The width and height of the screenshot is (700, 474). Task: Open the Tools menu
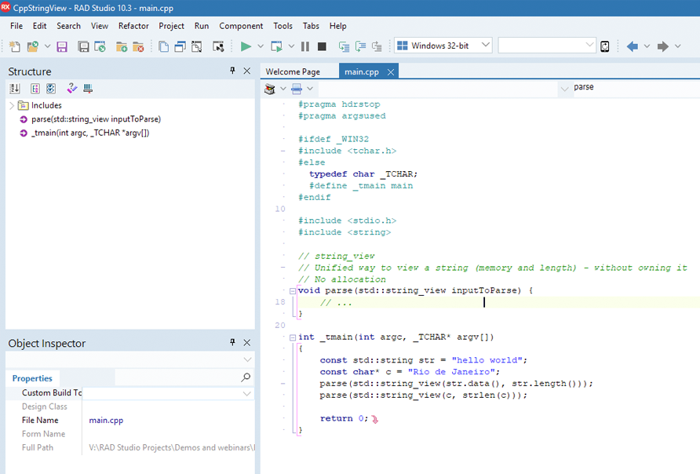(283, 26)
